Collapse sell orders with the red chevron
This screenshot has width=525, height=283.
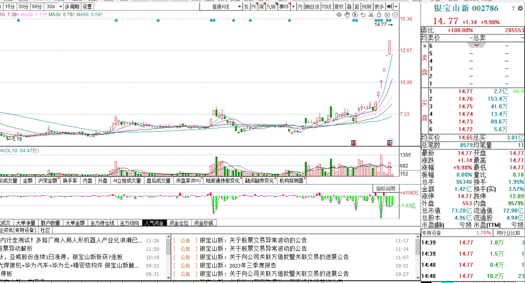[476, 45]
